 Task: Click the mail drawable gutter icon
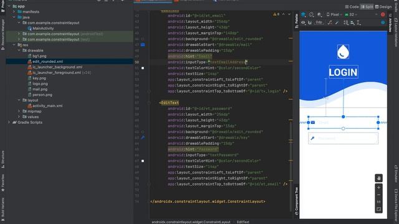pos(143,45)
